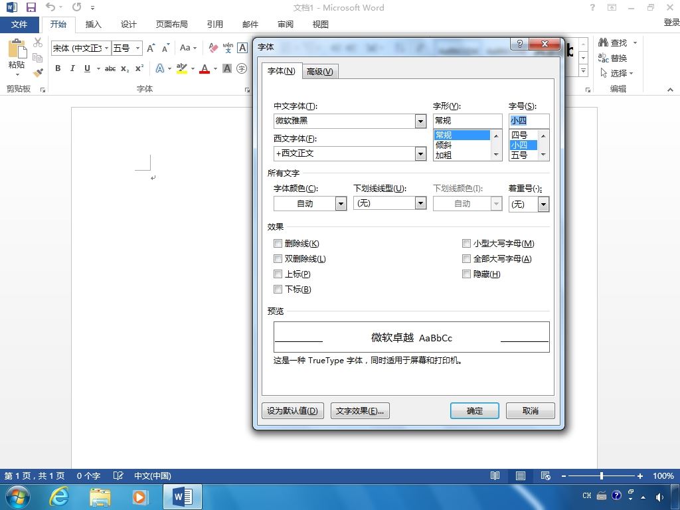Enable the 双删除线 double strikethrough checkbox

coord(278,258)
